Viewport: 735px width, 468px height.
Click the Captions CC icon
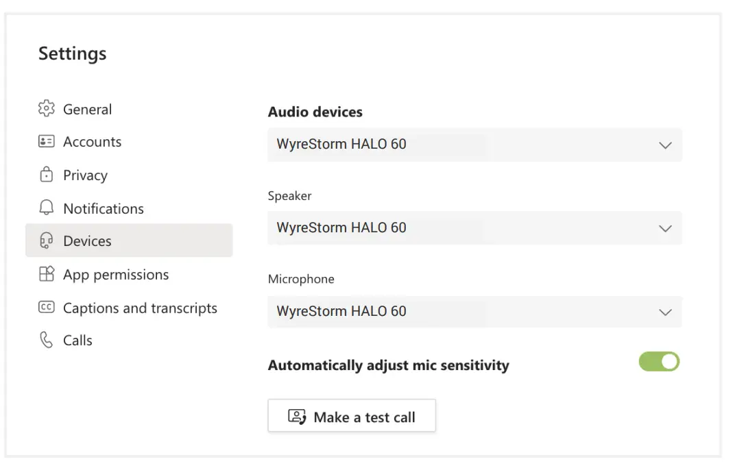46,308
